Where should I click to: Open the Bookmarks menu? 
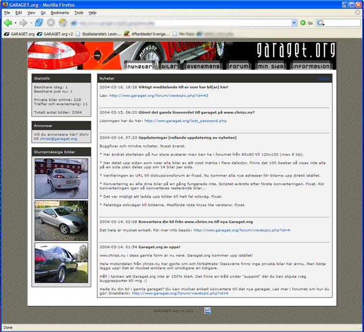pyautogui.click(x=60, y=13)
